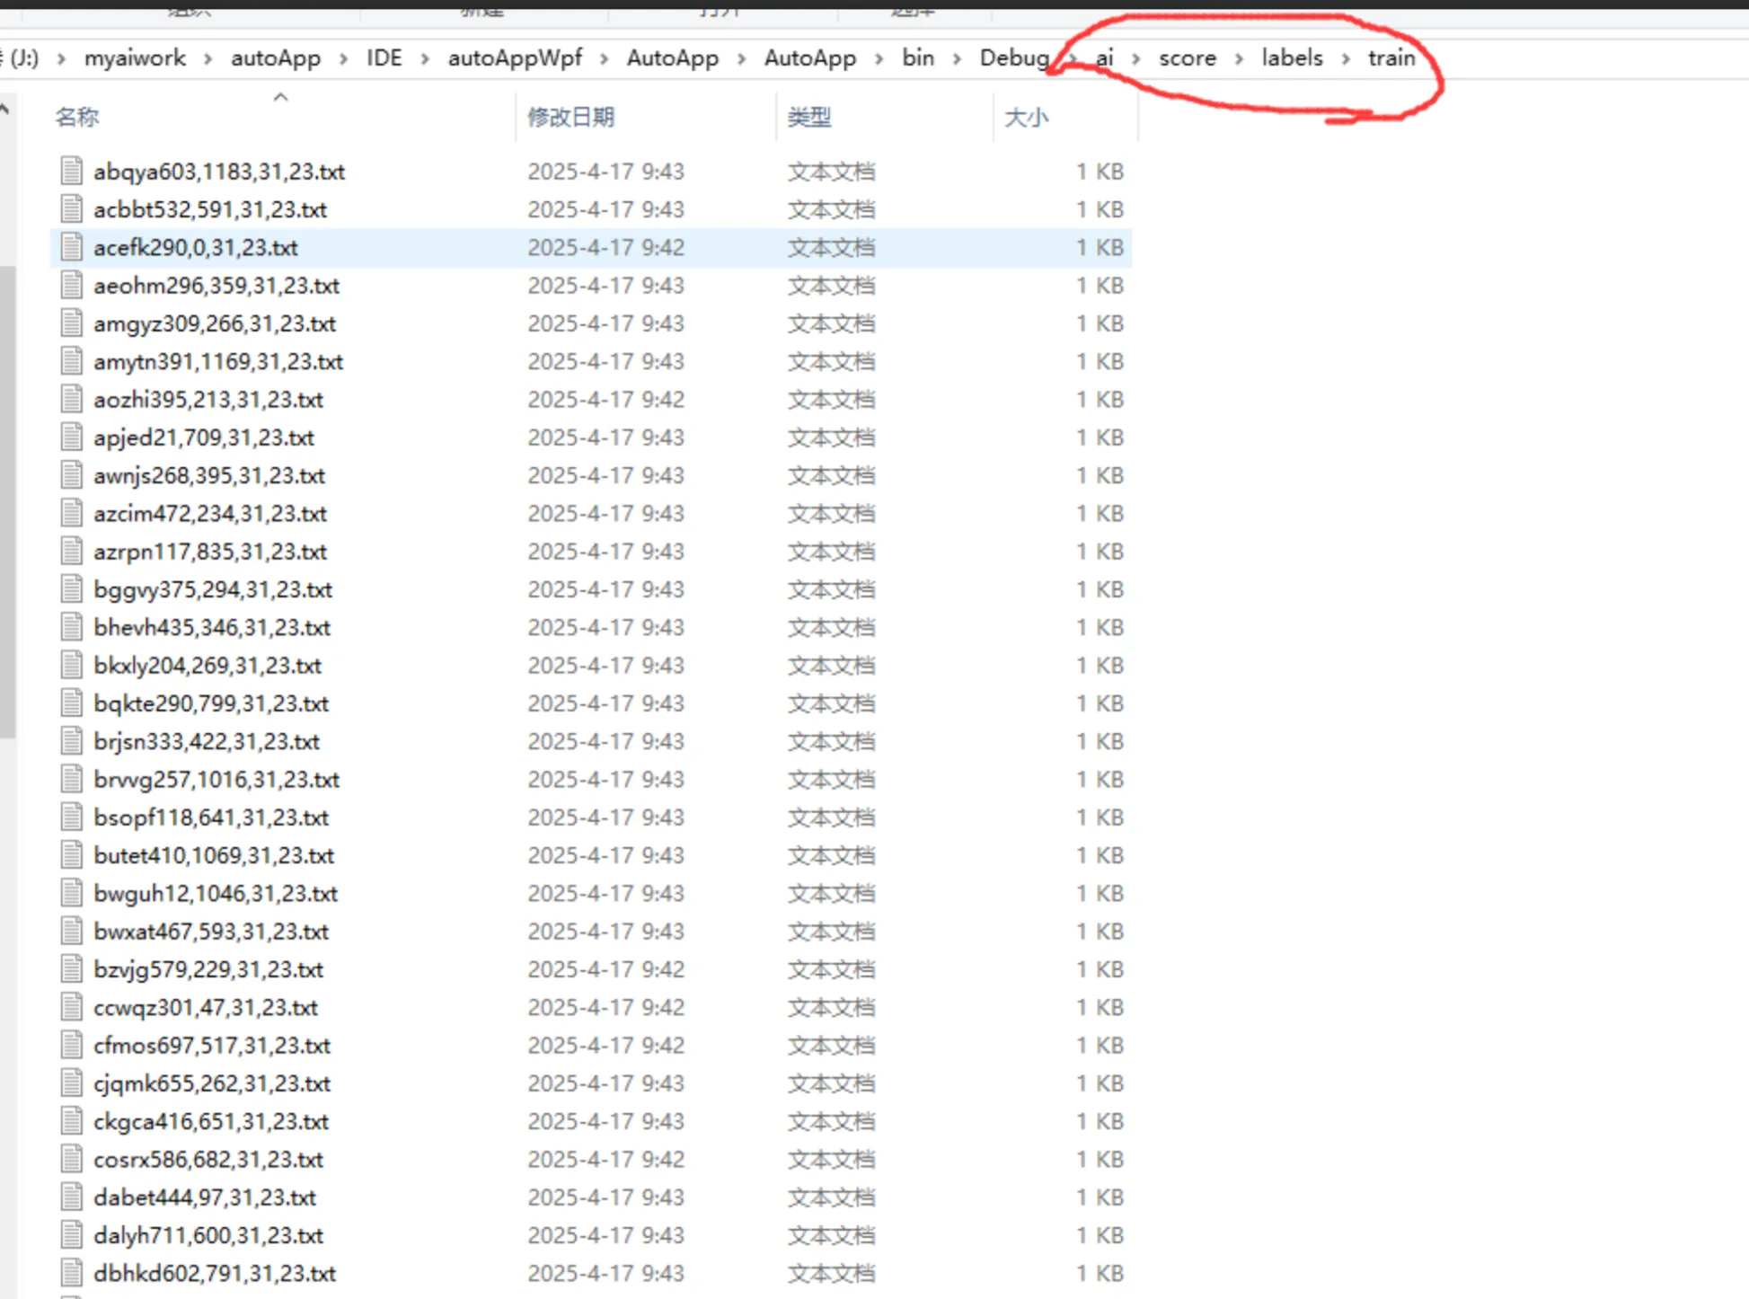This screenshot has height=1299, width=1749.
Task: Click file icon of bqkte290,799,31,23.txt
Action: pos(72,703)
